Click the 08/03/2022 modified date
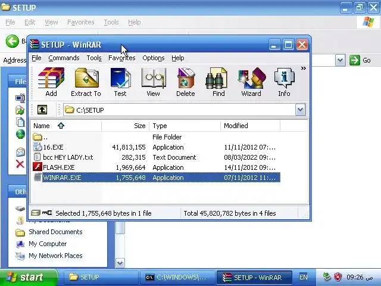 tap(250, 157)
